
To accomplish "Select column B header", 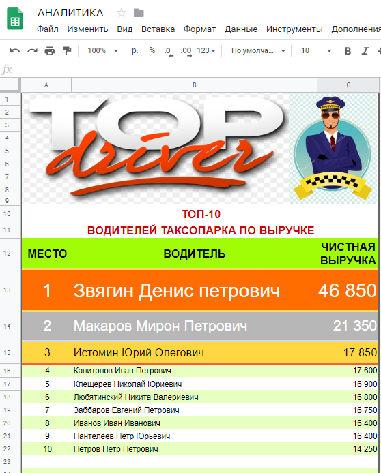I will point(195,85).
